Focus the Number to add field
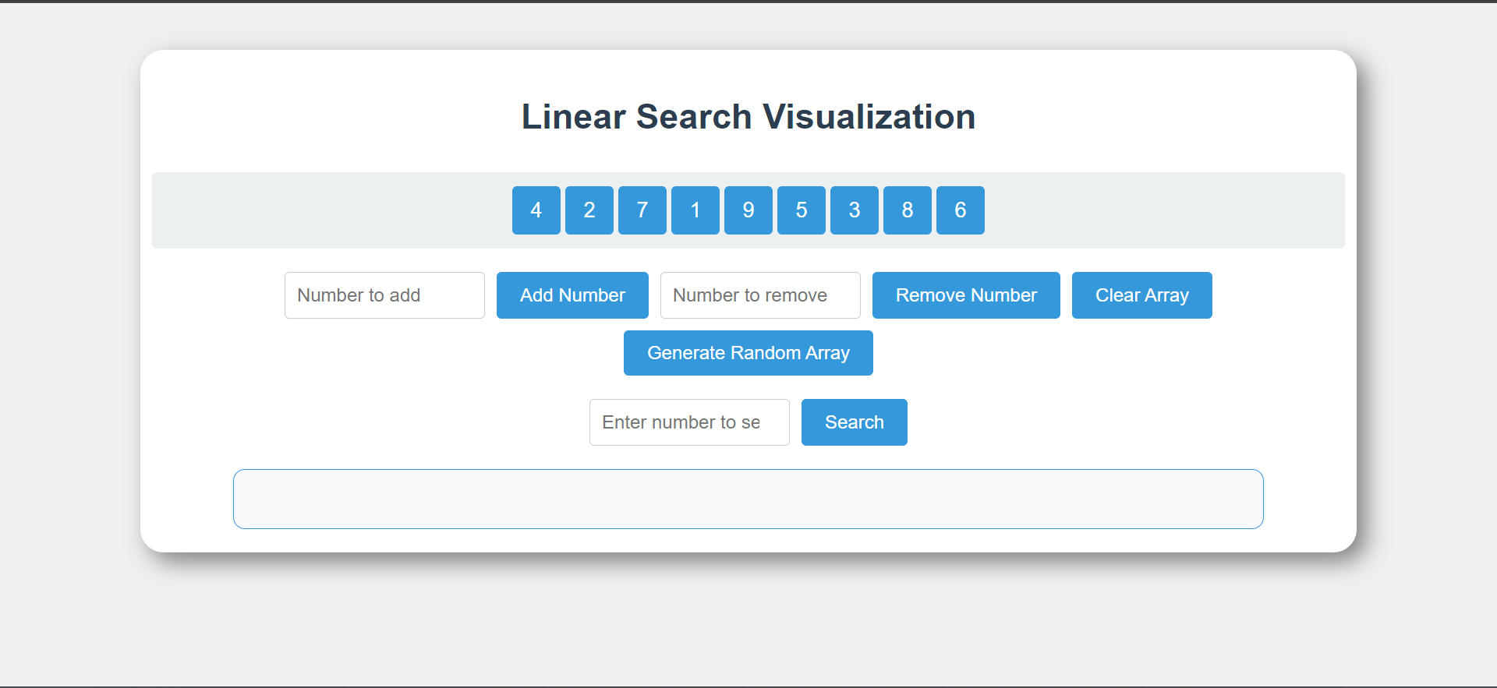The width and height of the screenshot is (1497, 688). point(384,295)
